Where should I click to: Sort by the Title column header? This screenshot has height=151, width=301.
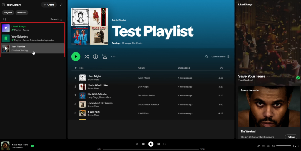pyautogui.click(x=81, y=68)
